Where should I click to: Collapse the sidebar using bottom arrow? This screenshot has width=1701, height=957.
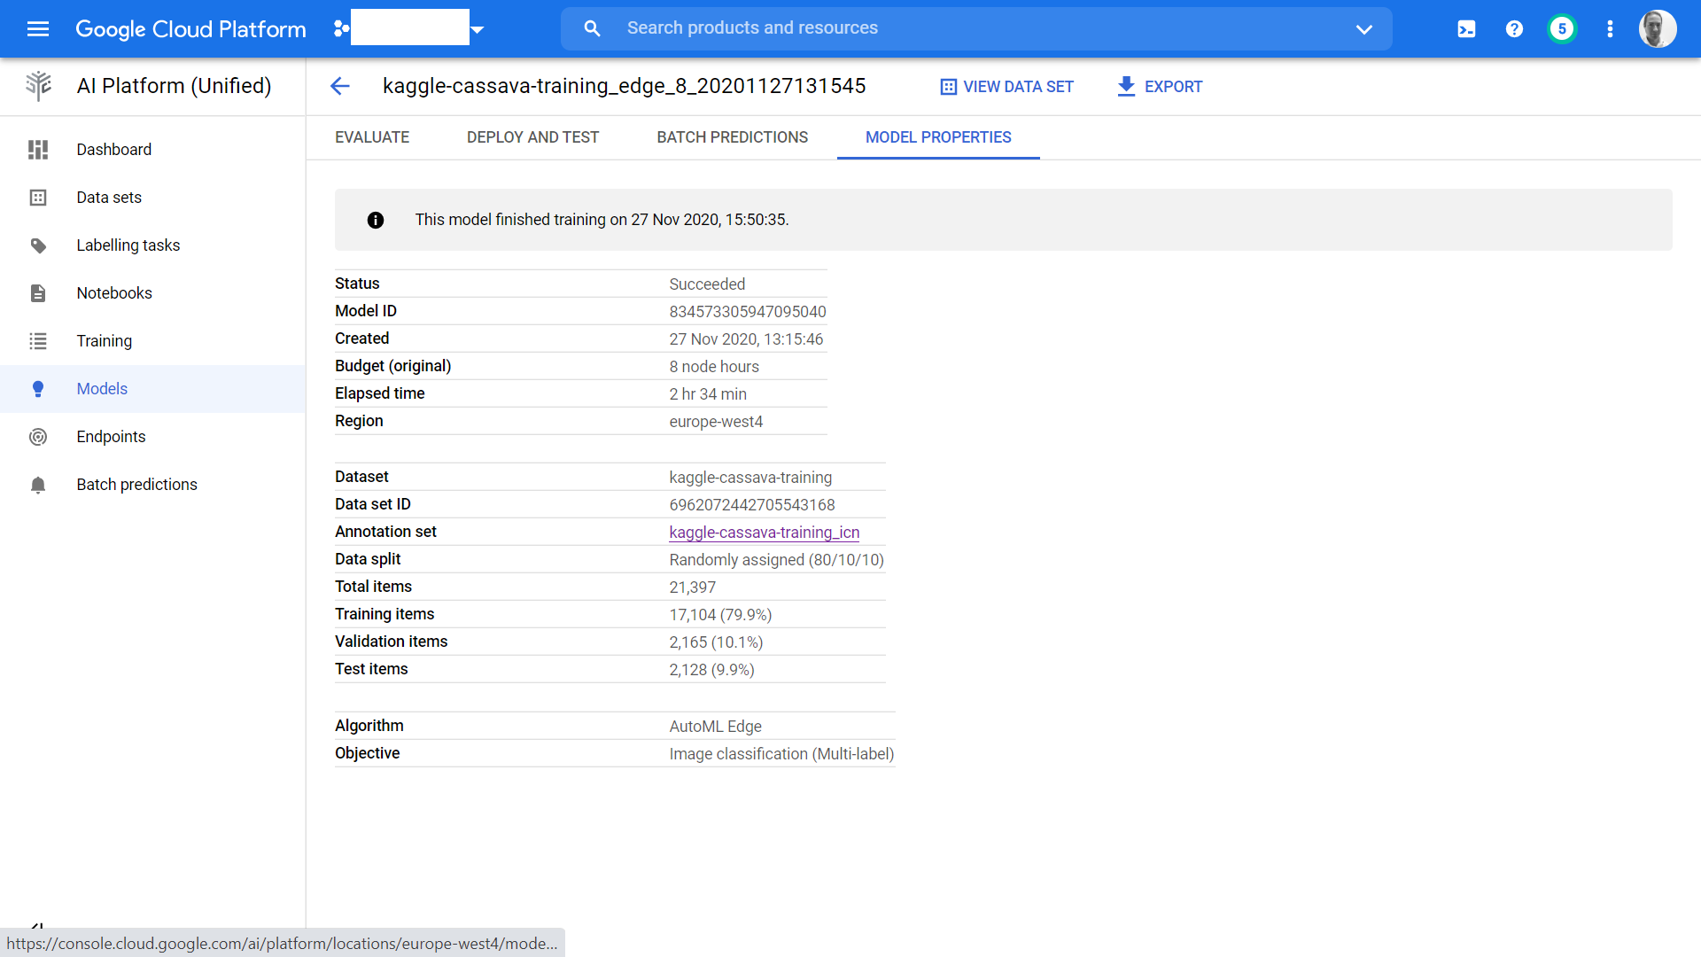(37, 926)
